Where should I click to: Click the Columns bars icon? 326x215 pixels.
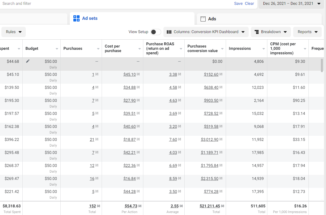pyautogui.click(x=169, y=32)
